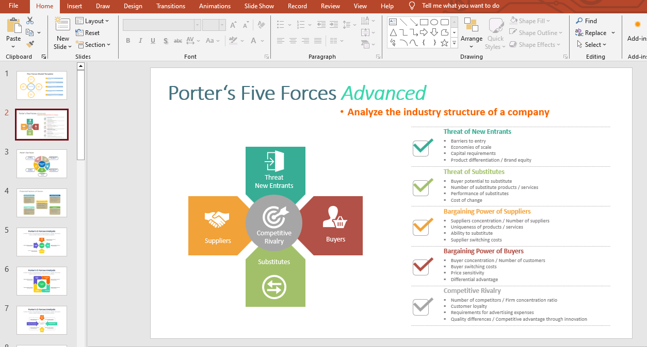647x347 pixels.
Task: Click the Underline formatting icon
Action: pyautogui.click(x=153, y=41)
